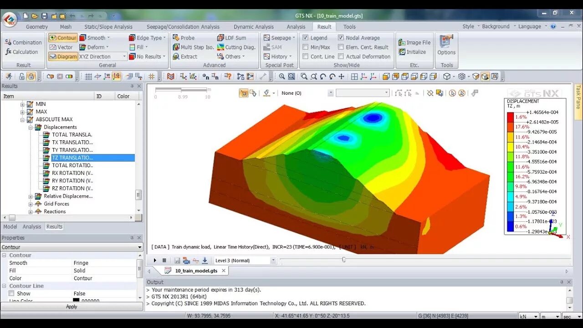The height and width of the screenshot is (328, 583).
Task: Enable Actual Deformation checkbox
Action: [x=341, y=56]
